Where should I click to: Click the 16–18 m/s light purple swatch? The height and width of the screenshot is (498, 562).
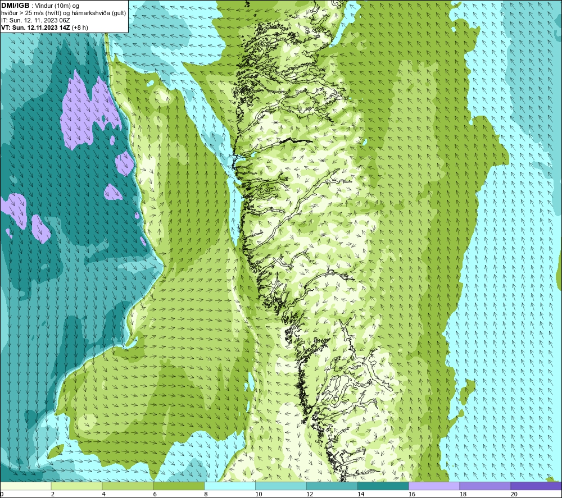(434, 486)
